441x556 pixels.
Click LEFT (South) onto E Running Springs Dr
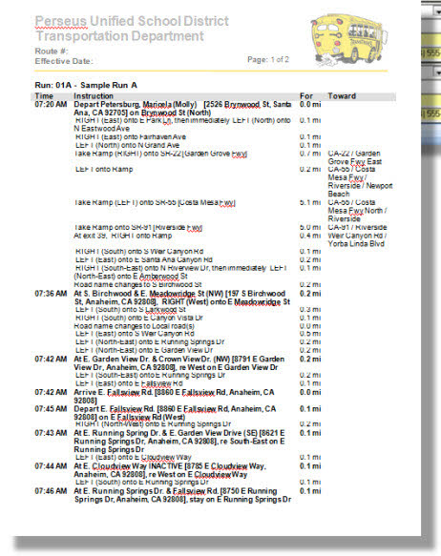(x=141, y=483)
